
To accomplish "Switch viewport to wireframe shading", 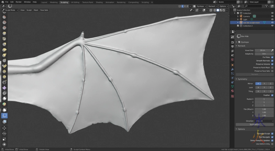I will (x=215, y=10).
